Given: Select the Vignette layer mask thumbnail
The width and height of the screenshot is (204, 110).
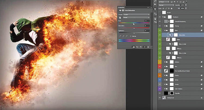Looking at the screenshot, I should (172, 93).
